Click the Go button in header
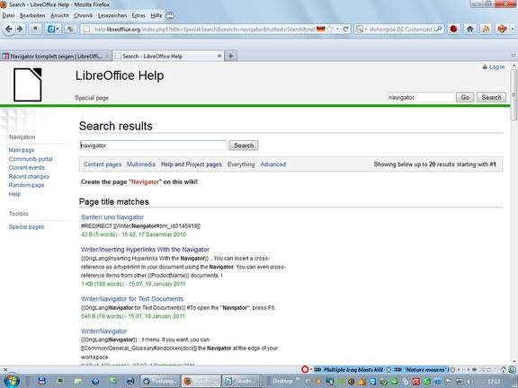The width and height of the screenshot is (518, 388). click(465, 97)
